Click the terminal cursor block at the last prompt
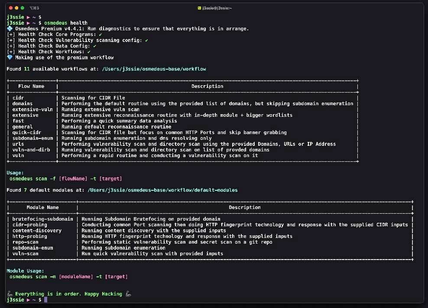The height and width of the screenshot is (308, 428). tap(45, 299)
